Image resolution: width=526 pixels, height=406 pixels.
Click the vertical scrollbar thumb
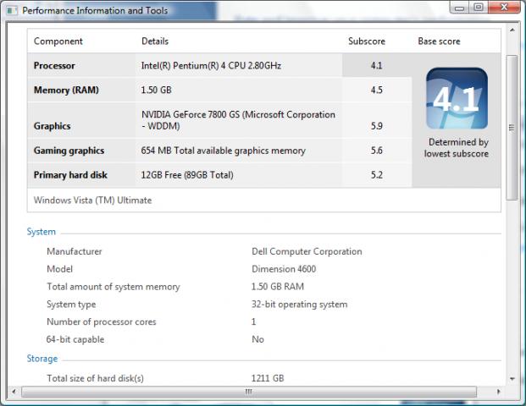[x=512, y=128]
